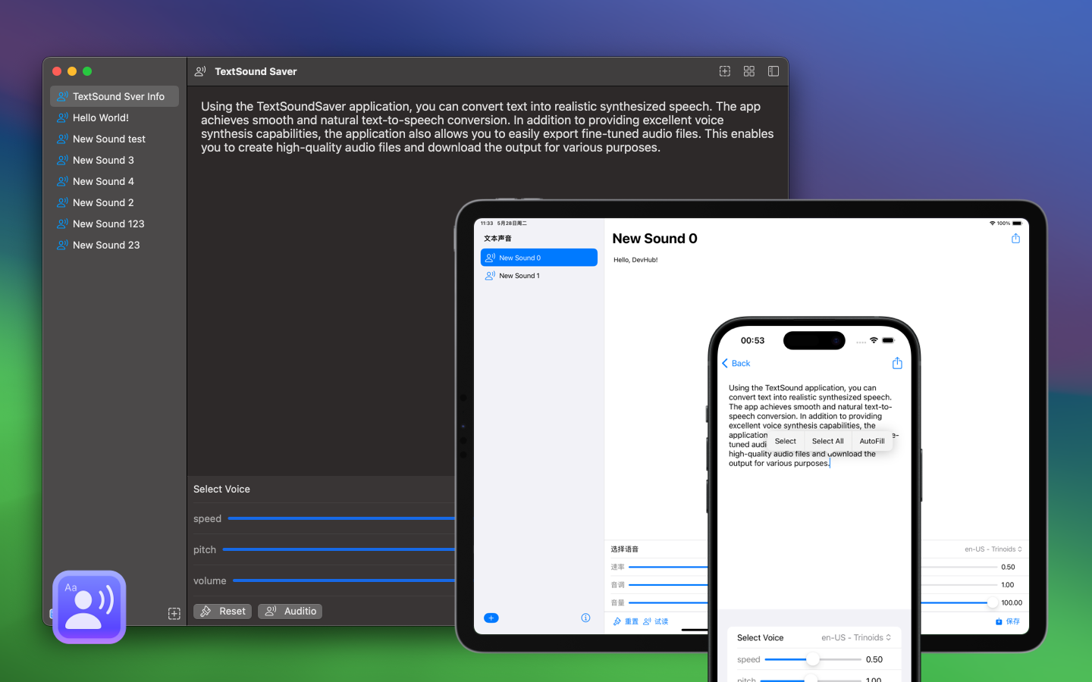Choose New Sound 4 in the sidebar
The width and height of the screenshot is (1092, 682).
click(115, 181)
